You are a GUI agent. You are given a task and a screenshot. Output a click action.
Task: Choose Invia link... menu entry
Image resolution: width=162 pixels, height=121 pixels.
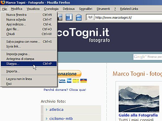point(29,46)
